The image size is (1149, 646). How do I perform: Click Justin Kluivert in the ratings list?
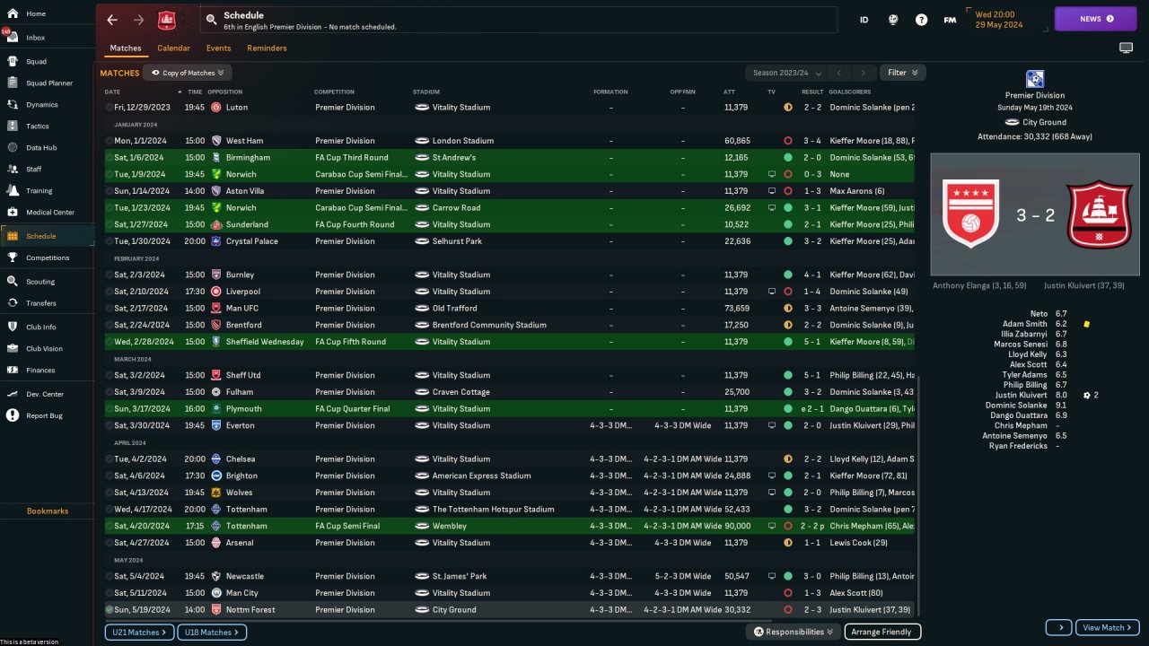coord(1022,395)
